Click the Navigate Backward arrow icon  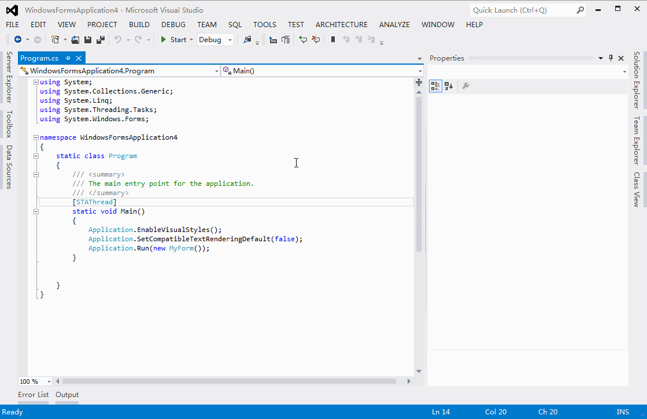point(18,39)
